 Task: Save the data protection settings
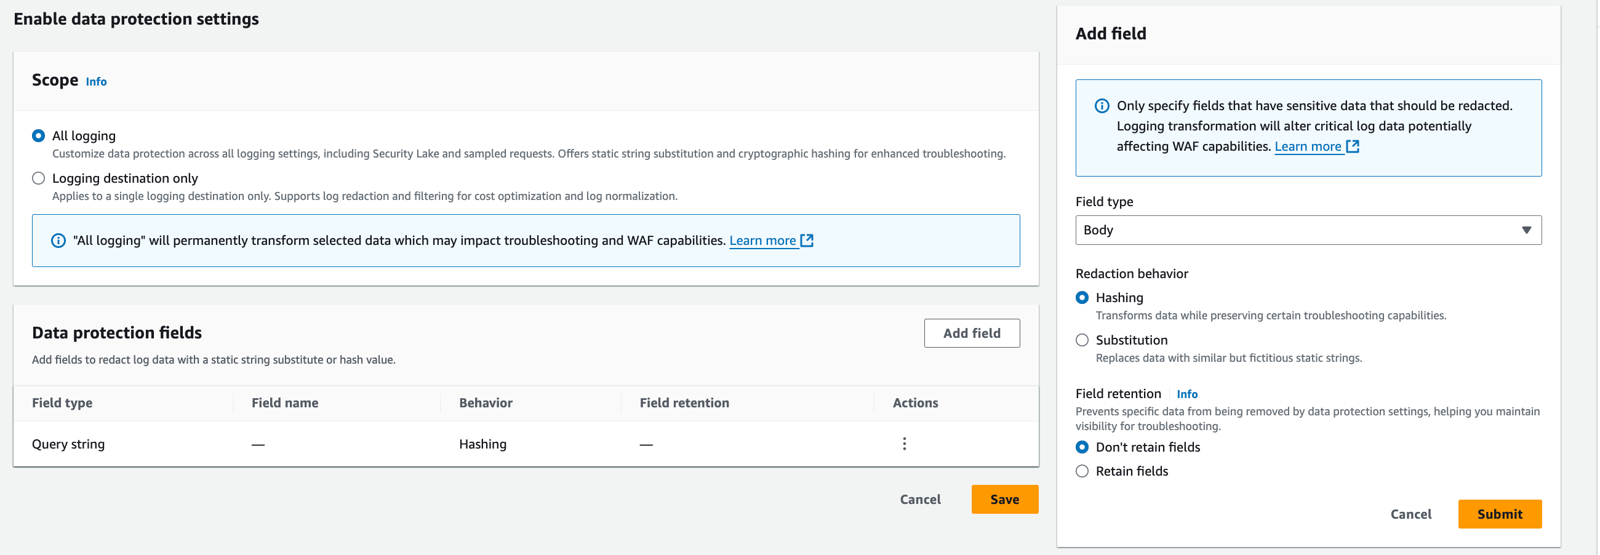tap(1004, 500)
